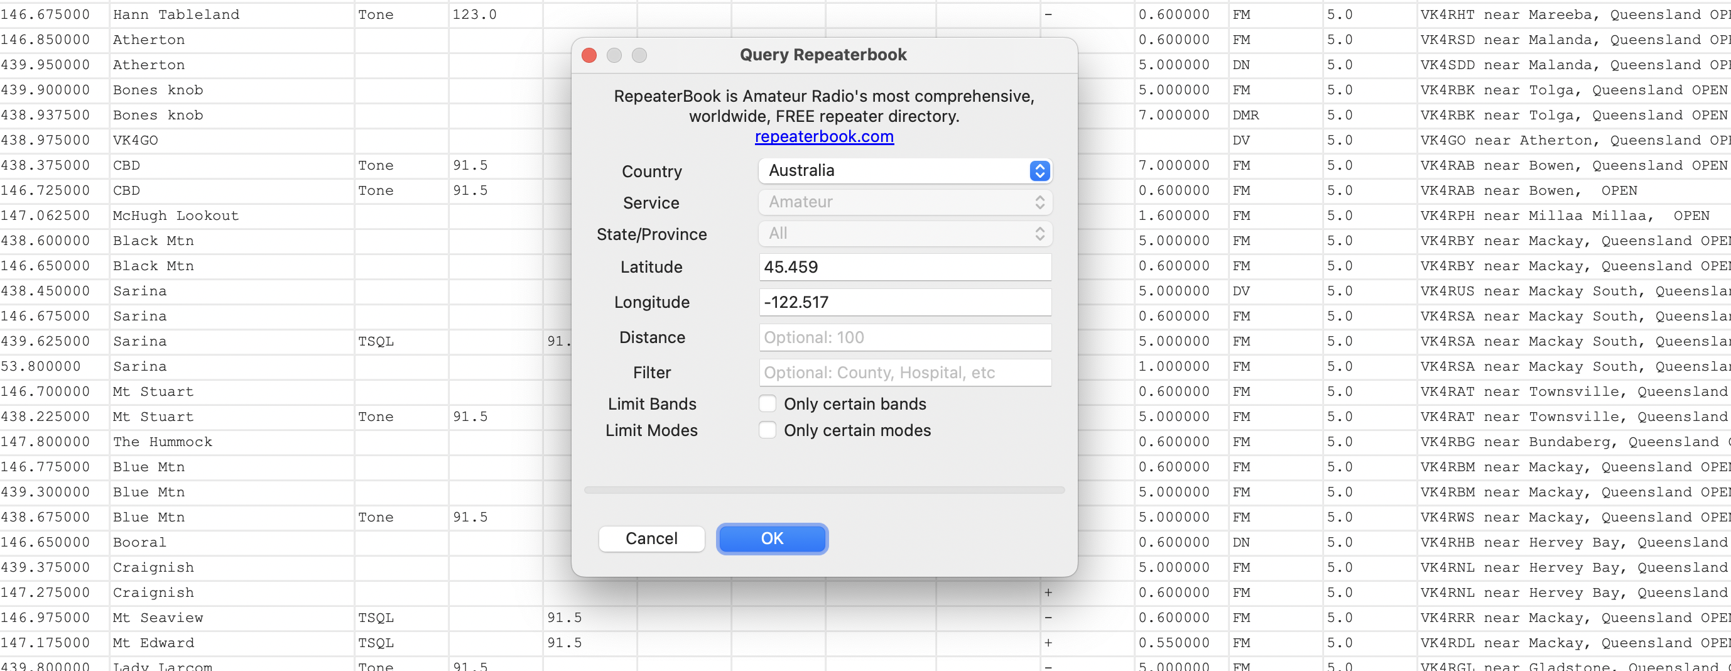1731x671 pixels.
Task: Click TSQL cell in Sarina 439.625000 row
Action: (401, 342)
